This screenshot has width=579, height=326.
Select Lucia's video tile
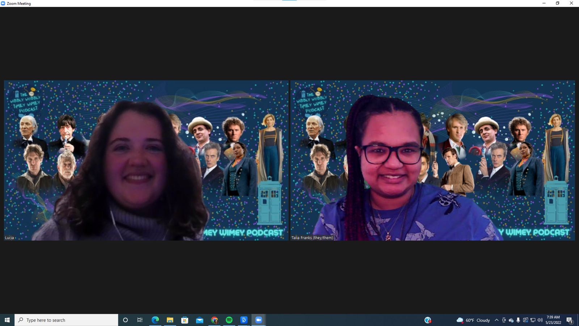(x=146, y=160)
